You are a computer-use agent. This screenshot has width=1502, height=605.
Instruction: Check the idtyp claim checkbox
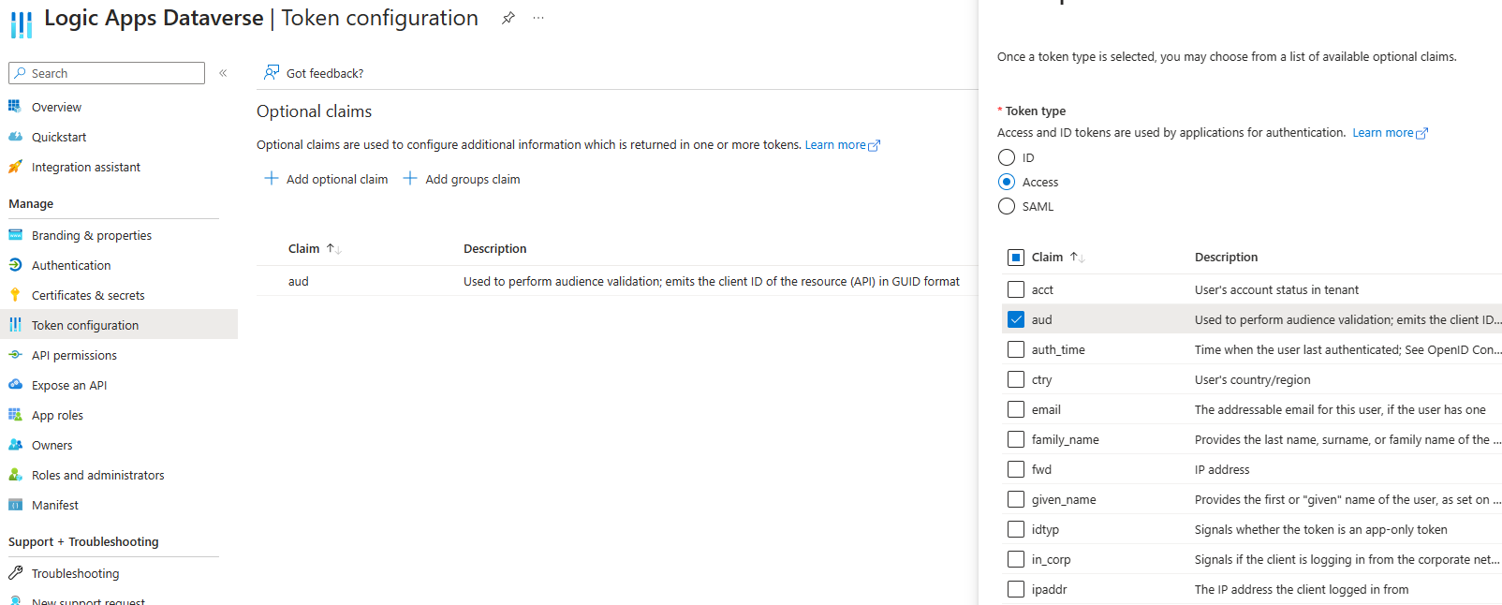[1016, 529]
